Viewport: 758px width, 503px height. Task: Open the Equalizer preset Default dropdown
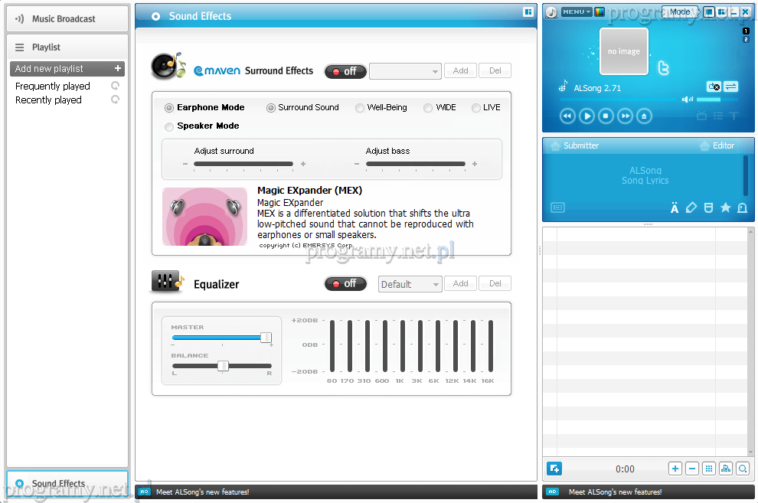[410, 284]
